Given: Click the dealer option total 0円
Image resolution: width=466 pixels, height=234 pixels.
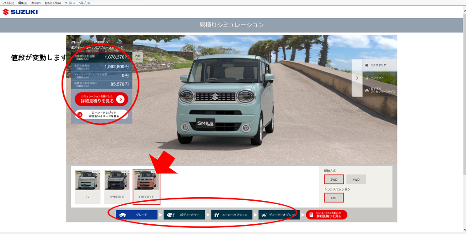Looking at the screenshot, I should pyautogui.click(x=125, y=76).
